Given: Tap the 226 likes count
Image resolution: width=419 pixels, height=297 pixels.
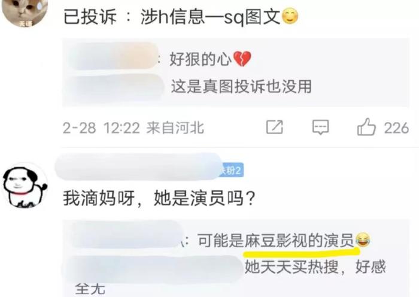Looking at the screenshot, I should pyautogui.click(x=396, y=128).
